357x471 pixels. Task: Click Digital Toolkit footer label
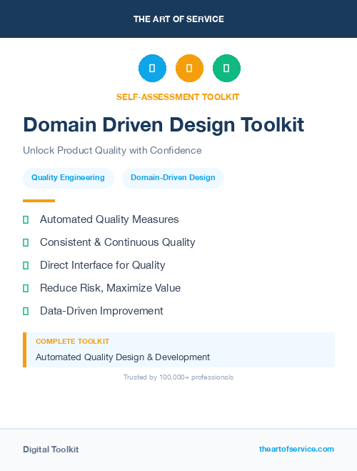(51, 450)
